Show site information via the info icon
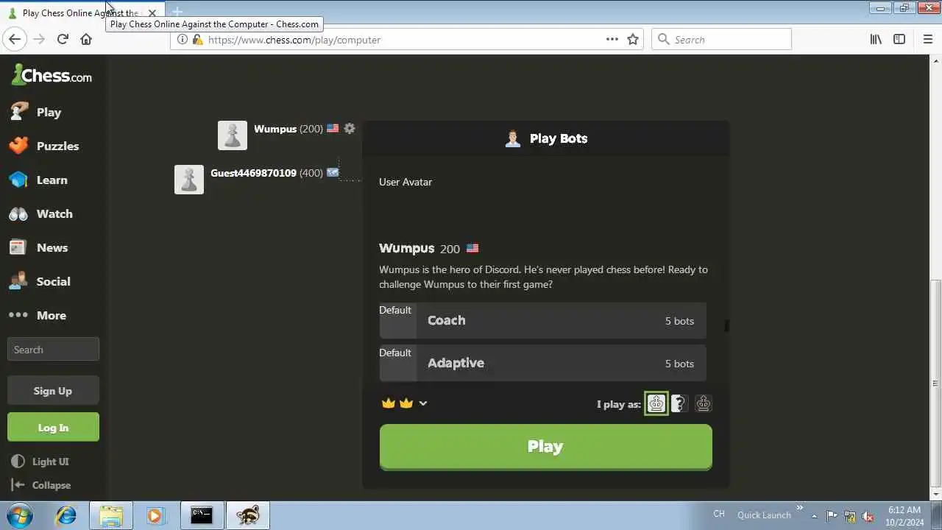 [x=183, y=40]
